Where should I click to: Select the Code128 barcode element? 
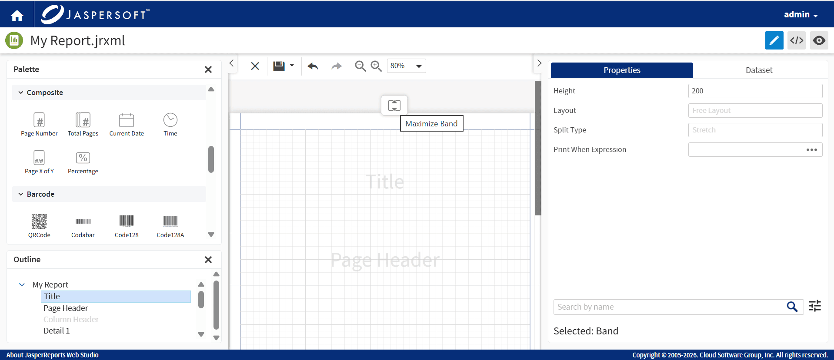tap(127, 226)
